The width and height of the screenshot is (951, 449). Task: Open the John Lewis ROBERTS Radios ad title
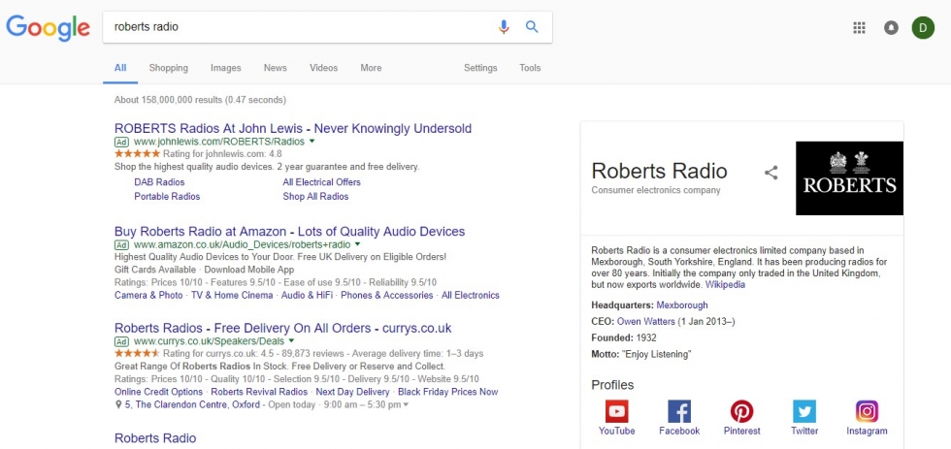coord(293,128)
